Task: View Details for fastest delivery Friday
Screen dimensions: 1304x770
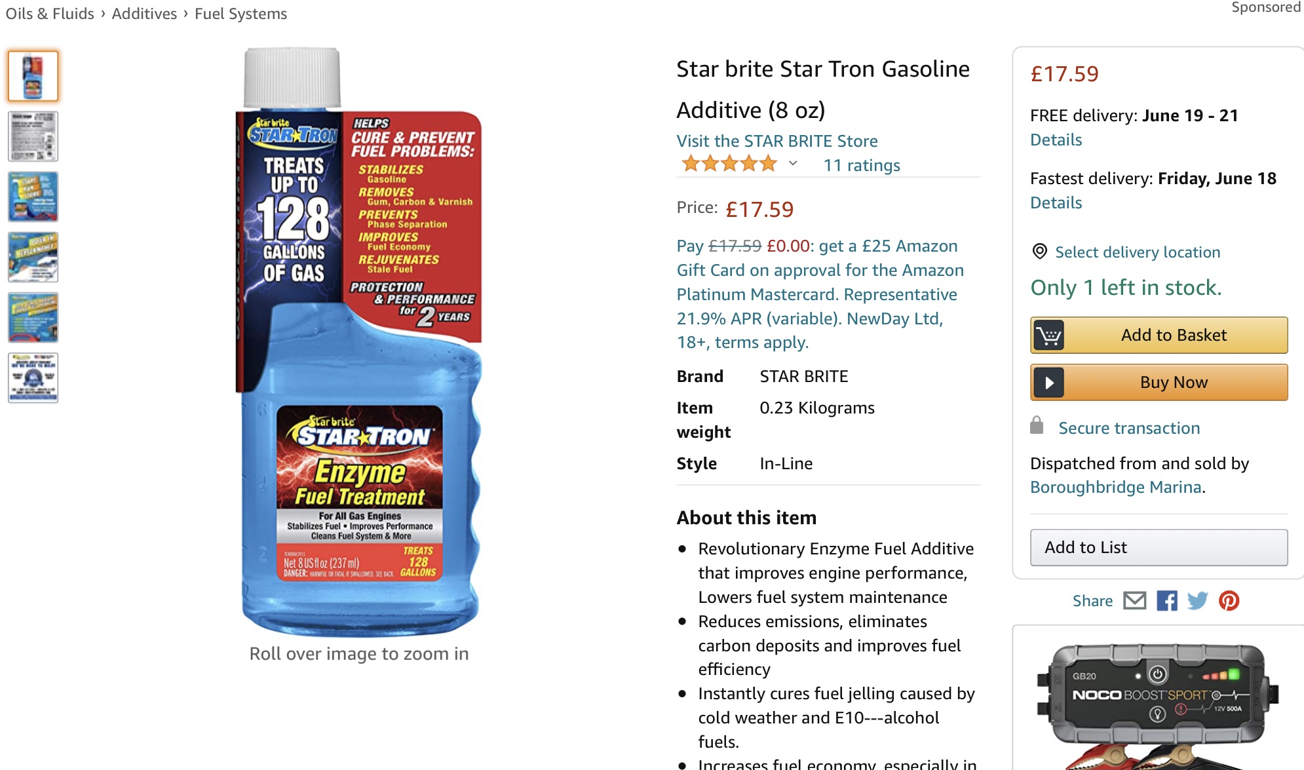Action: 1056,202
